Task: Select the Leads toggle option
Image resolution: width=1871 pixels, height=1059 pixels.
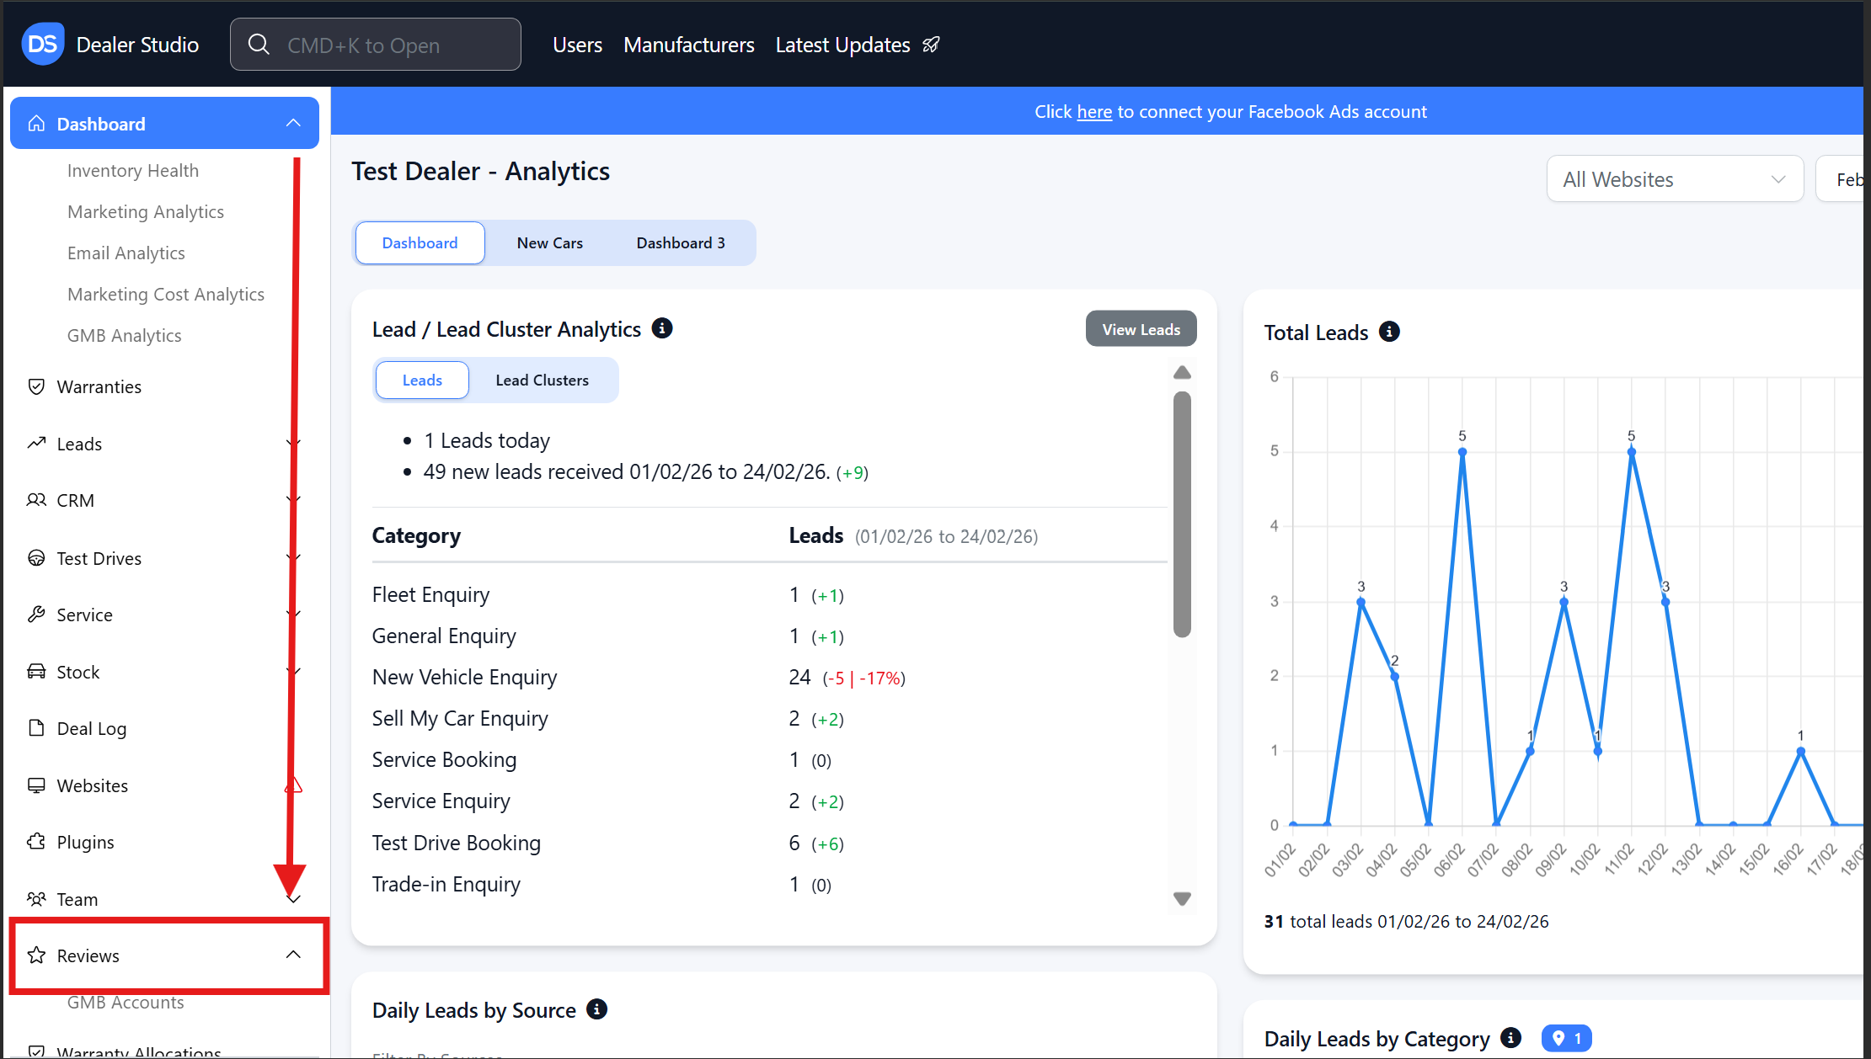Action: 422,380
